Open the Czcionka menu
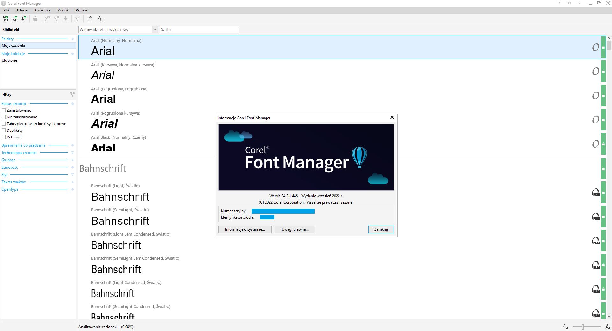Image resolution: width=612 pixels, height=331 pixels. click(x=43, y=10)
